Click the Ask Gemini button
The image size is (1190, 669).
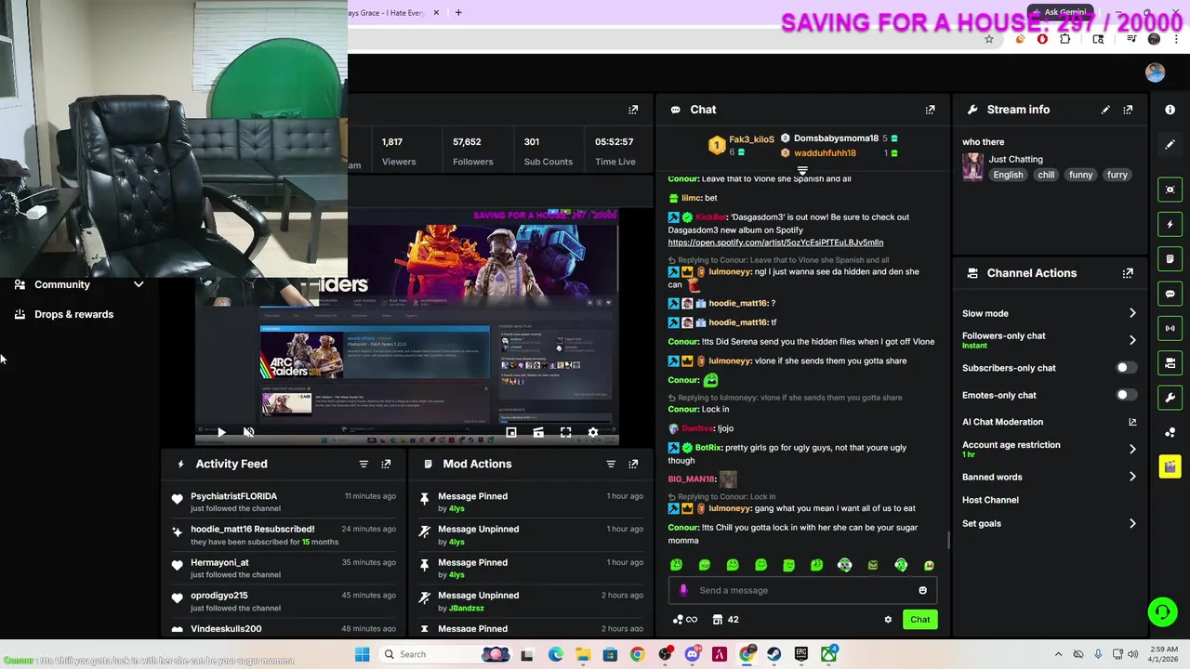1063,12
